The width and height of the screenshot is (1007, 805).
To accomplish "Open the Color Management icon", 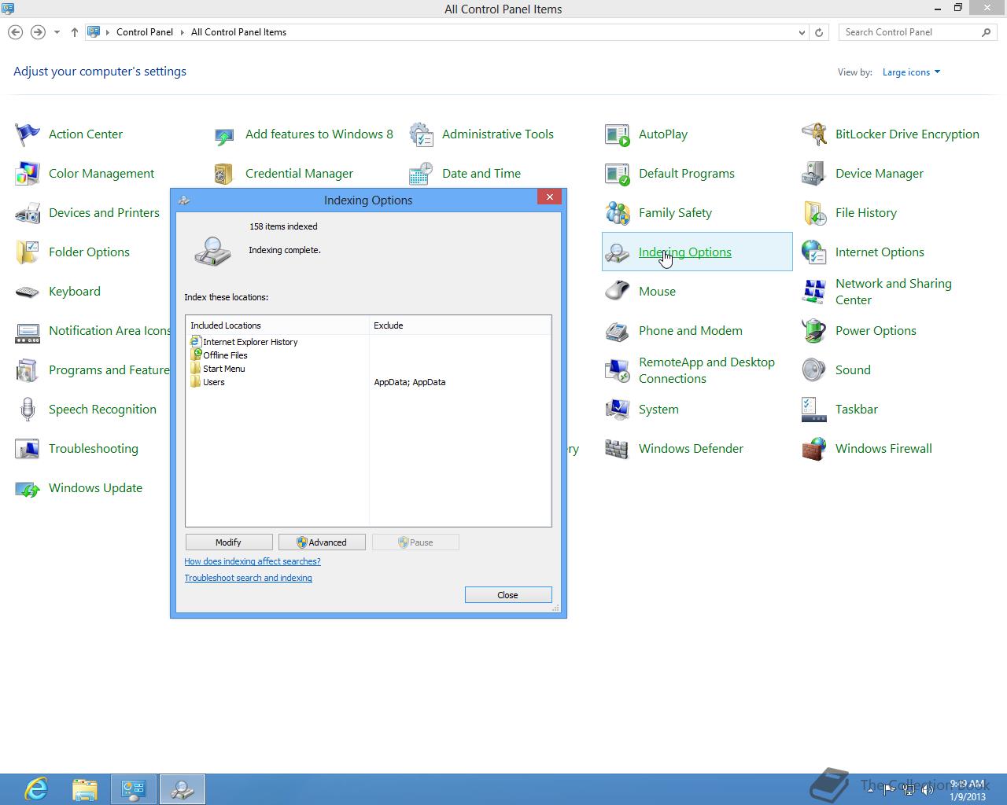I will tap(28, 174).
